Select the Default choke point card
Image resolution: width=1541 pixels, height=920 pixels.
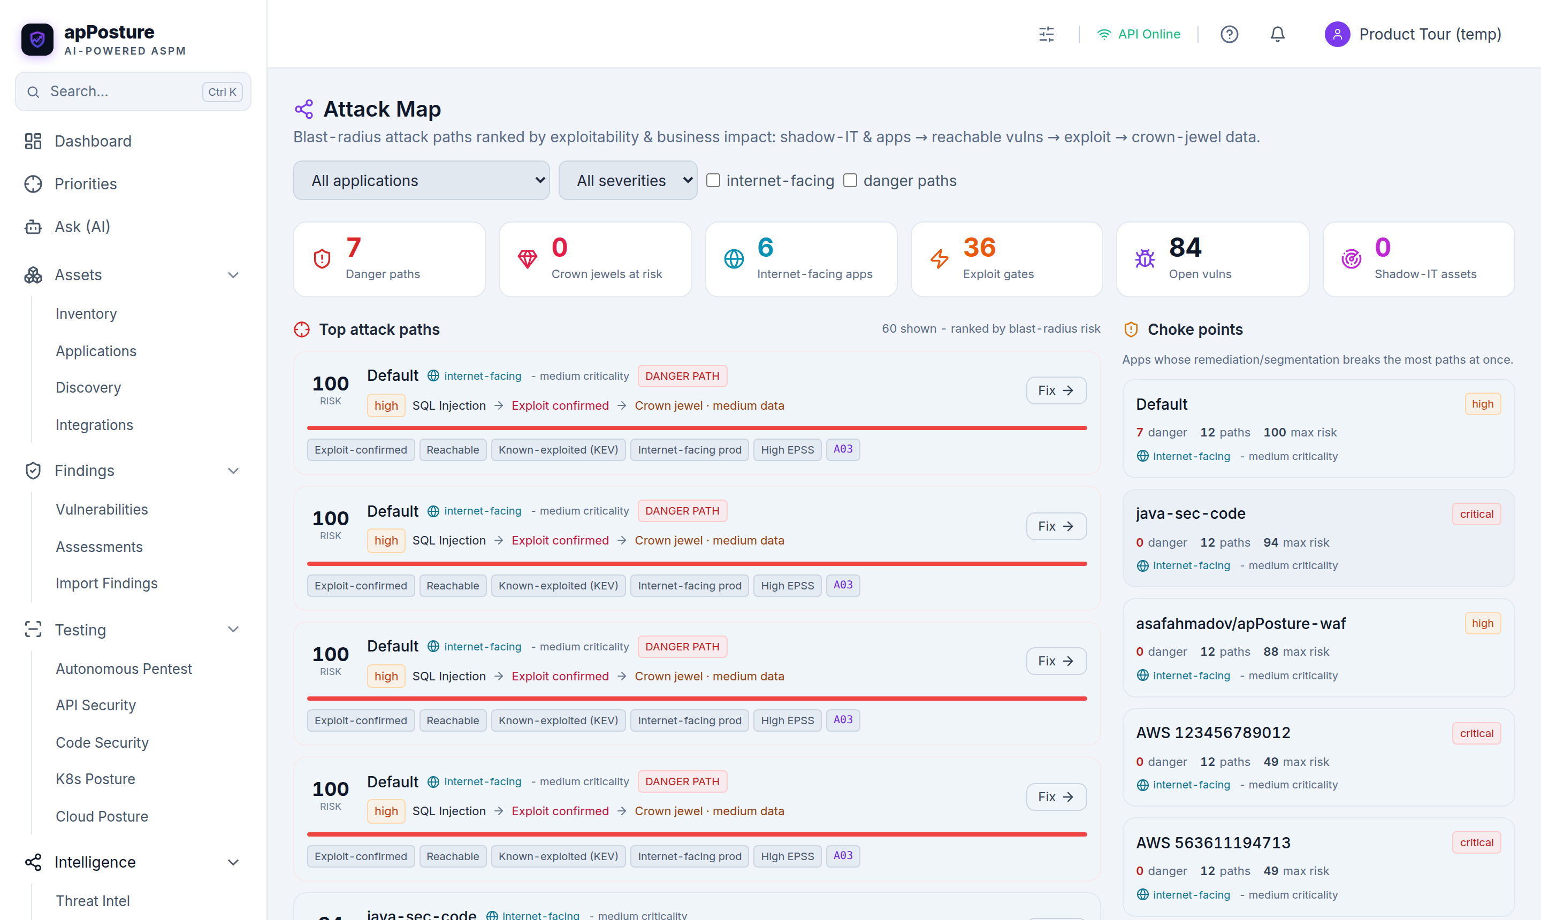tap(1318, 429)
